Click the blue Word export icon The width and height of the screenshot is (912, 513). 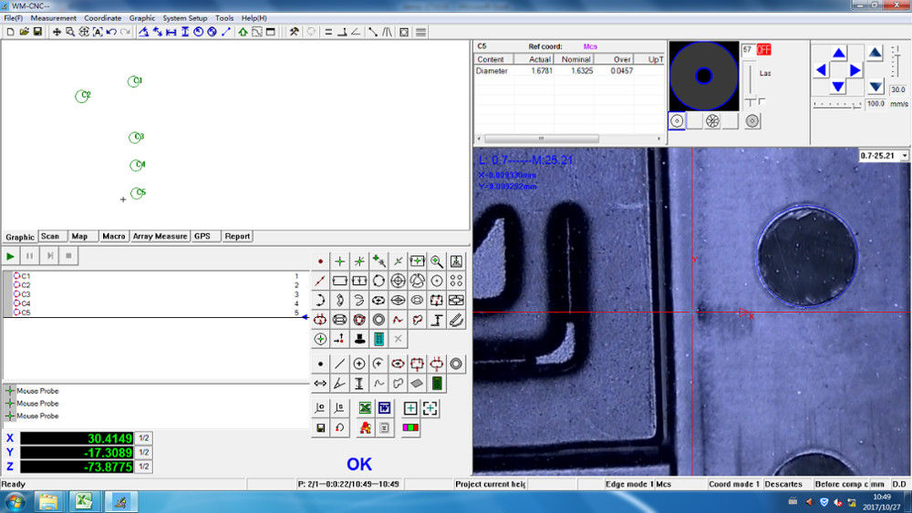click(384, 408)
